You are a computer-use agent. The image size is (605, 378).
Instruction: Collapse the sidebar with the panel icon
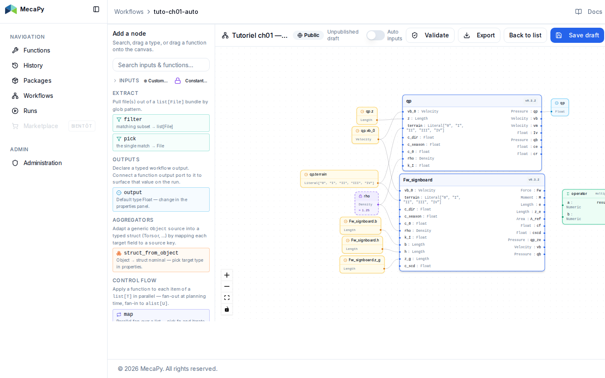tap(96, 9)
